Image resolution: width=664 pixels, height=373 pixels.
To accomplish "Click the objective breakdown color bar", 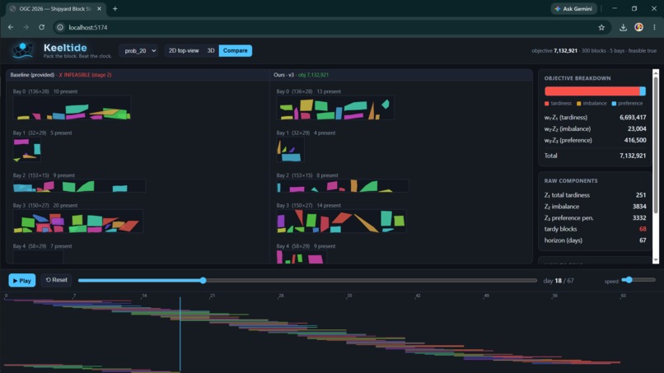I will (x=595, y=91).
